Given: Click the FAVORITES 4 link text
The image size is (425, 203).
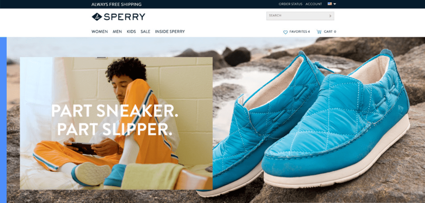Looking at the screenshot, I should tap(300, 31).
